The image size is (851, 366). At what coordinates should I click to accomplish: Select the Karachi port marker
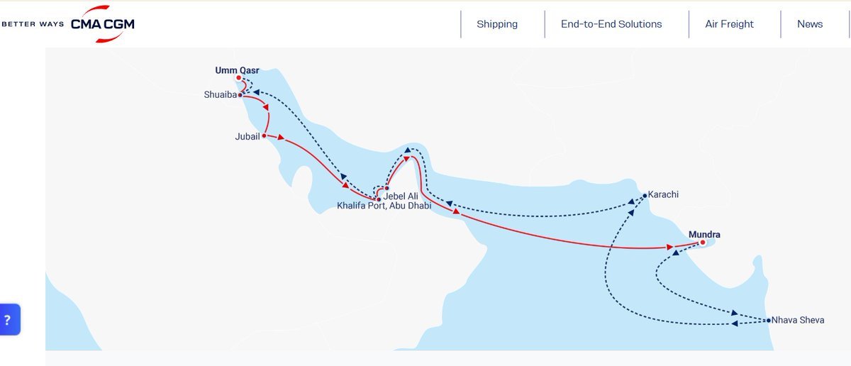click(645, 195)
